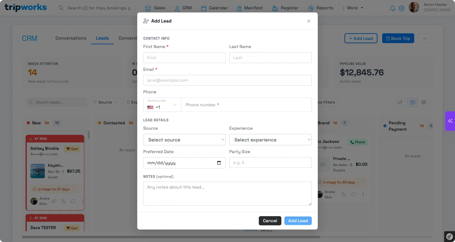Open the Manifest menu item
Image resolution: width=455 pixels, height=242 pixels.
click(x=250, y=8)
